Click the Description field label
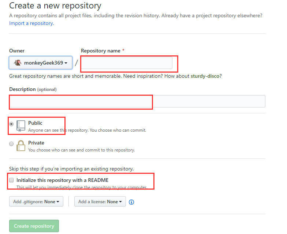The width and height of the screenshot is (287, 234). (x=23, y=89)
